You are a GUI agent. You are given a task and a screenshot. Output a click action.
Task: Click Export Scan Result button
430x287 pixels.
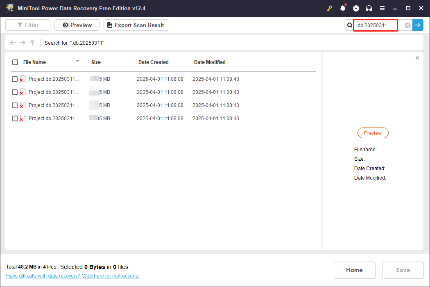(136, 25)
